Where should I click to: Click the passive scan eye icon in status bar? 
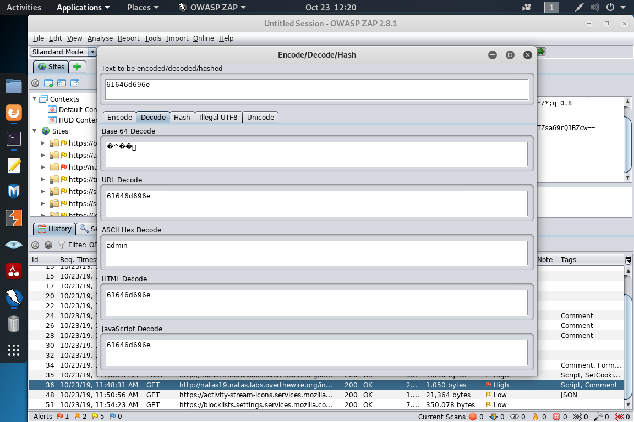[x=515, y=417]
